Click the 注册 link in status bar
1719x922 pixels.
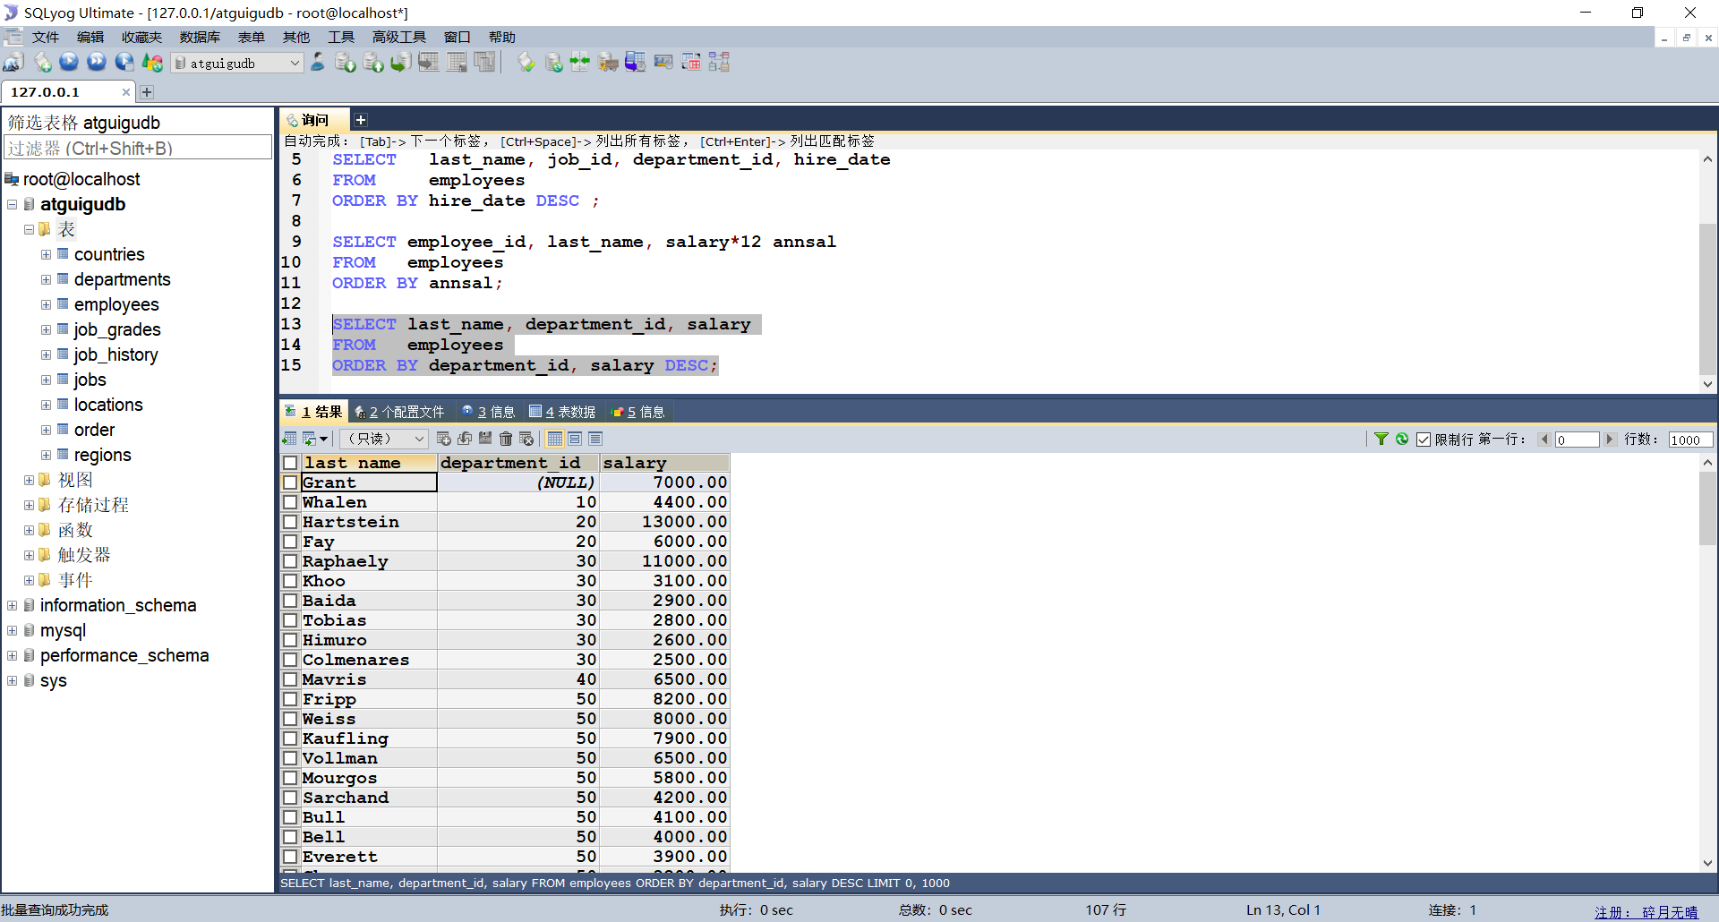click(x=1646, y=912)
